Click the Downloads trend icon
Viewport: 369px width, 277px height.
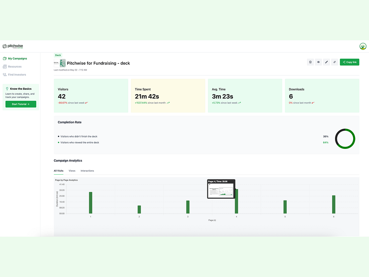(x=313, y=103)
